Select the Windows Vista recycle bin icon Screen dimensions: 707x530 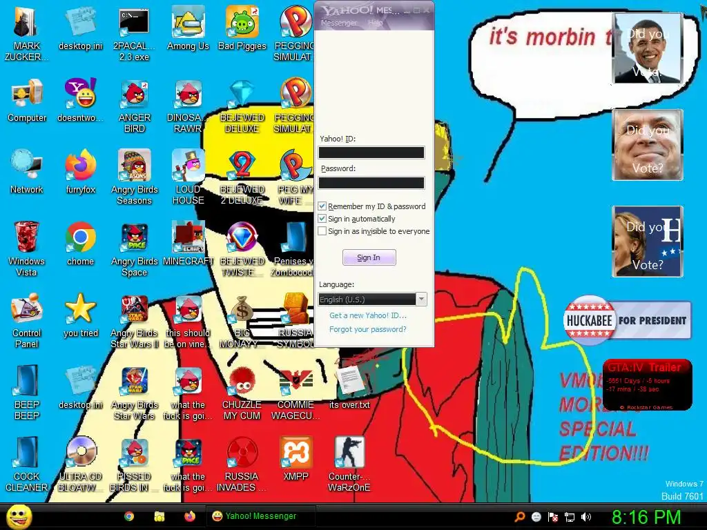pyautogui.click(x=26, y=248)
